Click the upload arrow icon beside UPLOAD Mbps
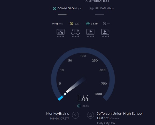The image size is (155, 125). (92, 9)
